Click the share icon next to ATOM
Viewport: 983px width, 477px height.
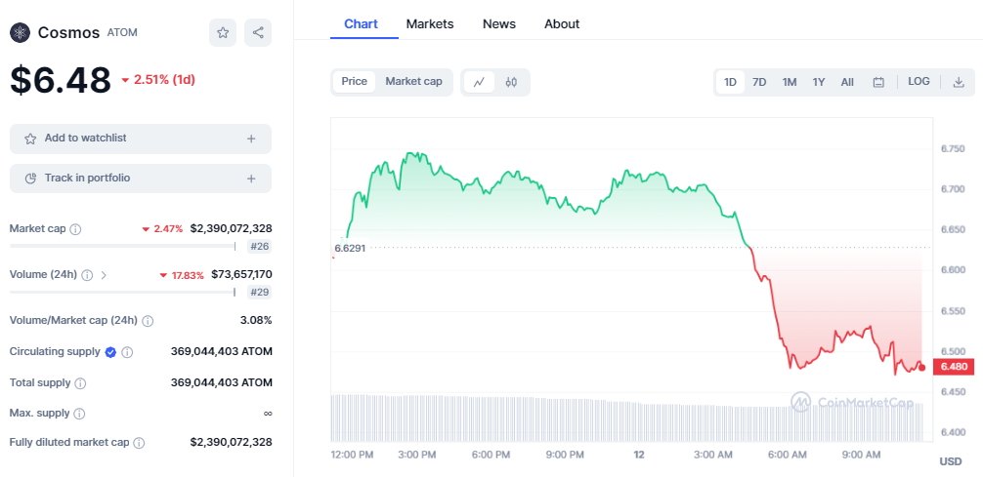pos(258,33)
